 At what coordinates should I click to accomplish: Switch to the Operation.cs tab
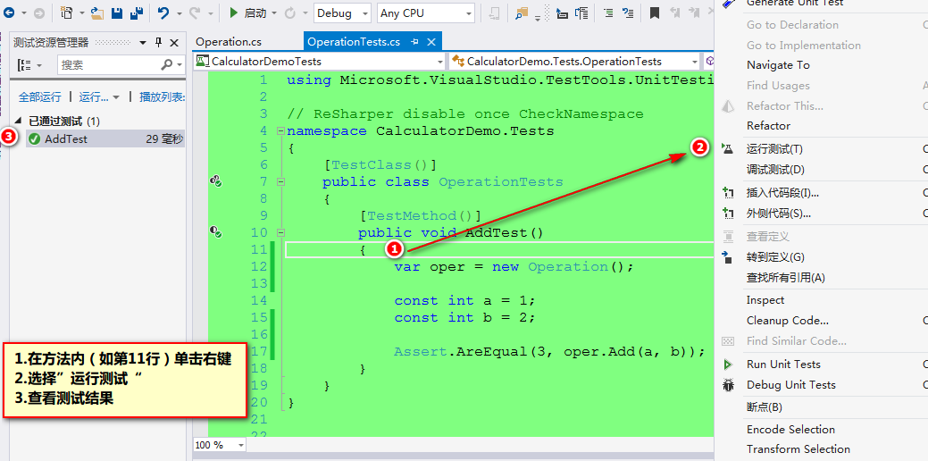229,42
